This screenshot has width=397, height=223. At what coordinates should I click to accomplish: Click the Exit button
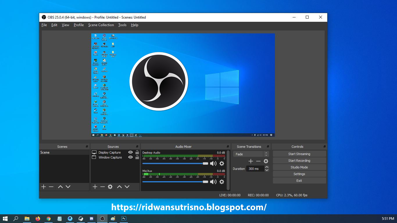pyautogui.click(x=299, y=181)
